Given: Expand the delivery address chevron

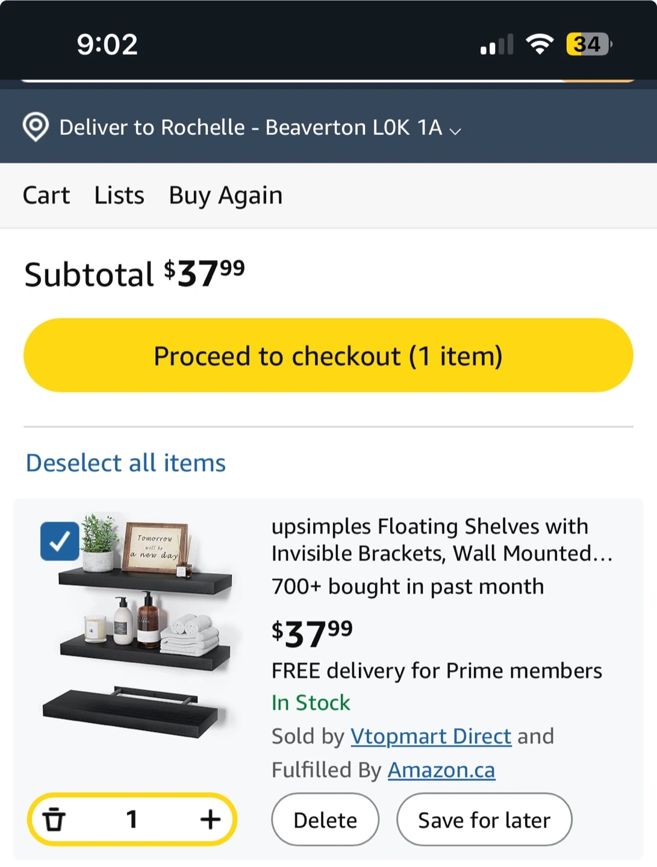Looking at the screenshot, I should coord(456,131).
